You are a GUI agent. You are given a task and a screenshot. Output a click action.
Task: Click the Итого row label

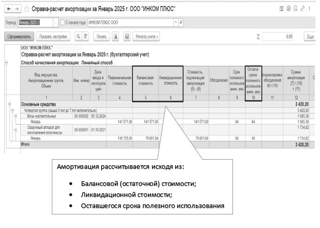click(25, 144)
